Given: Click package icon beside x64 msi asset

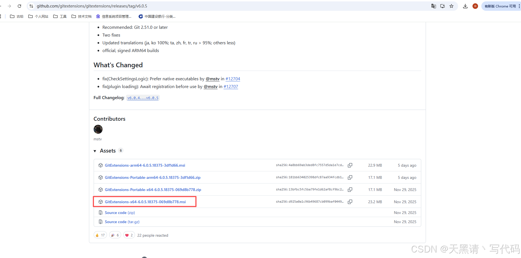Looking at the screenshot, I should point(101,202).
